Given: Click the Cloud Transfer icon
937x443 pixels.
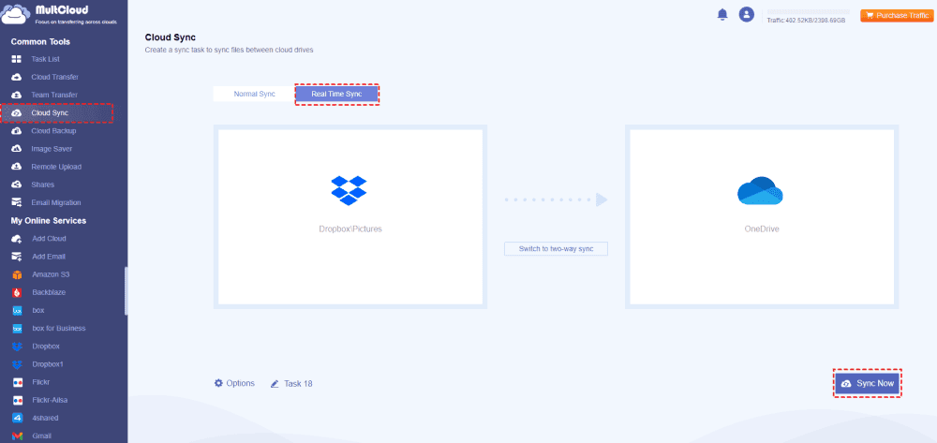Looking at the screenshot, I should coord(17,77).
